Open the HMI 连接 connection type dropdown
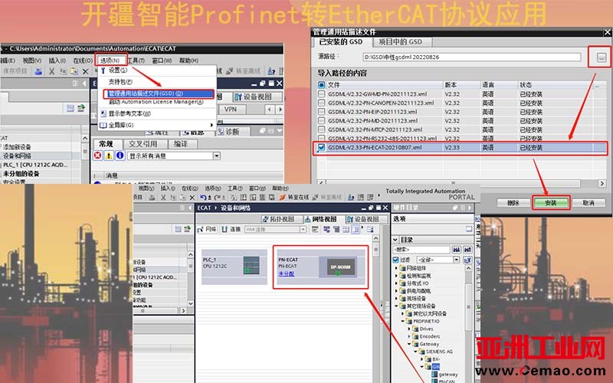The width and height of the screenshot is (613, 383). coord(303,229)
